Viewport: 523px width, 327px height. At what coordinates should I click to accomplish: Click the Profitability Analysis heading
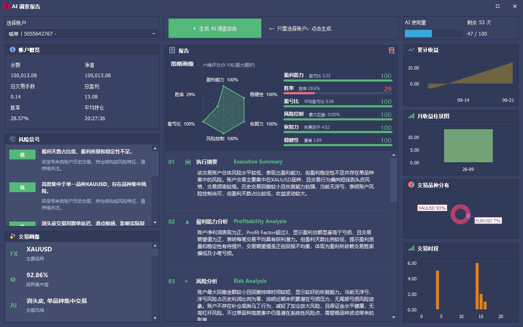(260, 222)
